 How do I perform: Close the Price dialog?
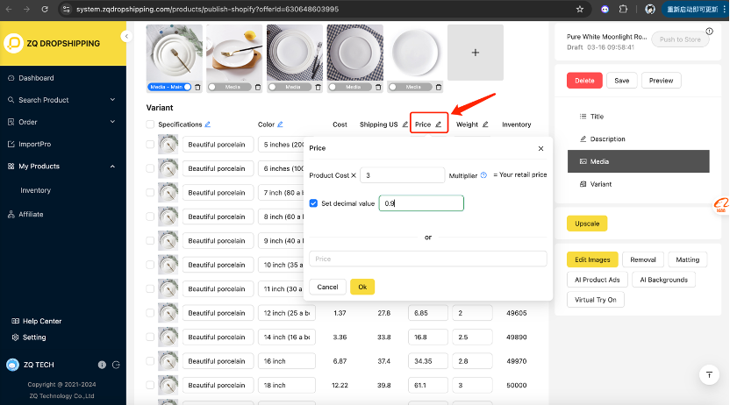[x=540, y=148]
